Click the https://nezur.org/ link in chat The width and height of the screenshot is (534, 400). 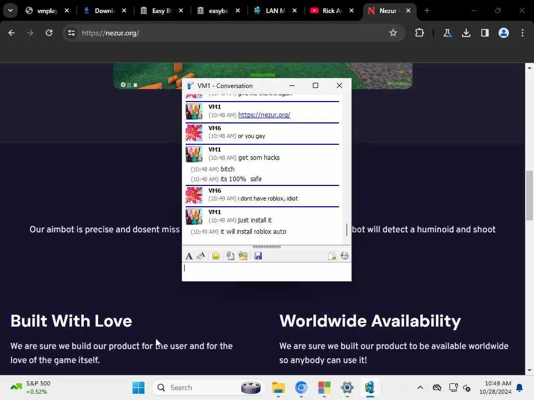point(264,115)
